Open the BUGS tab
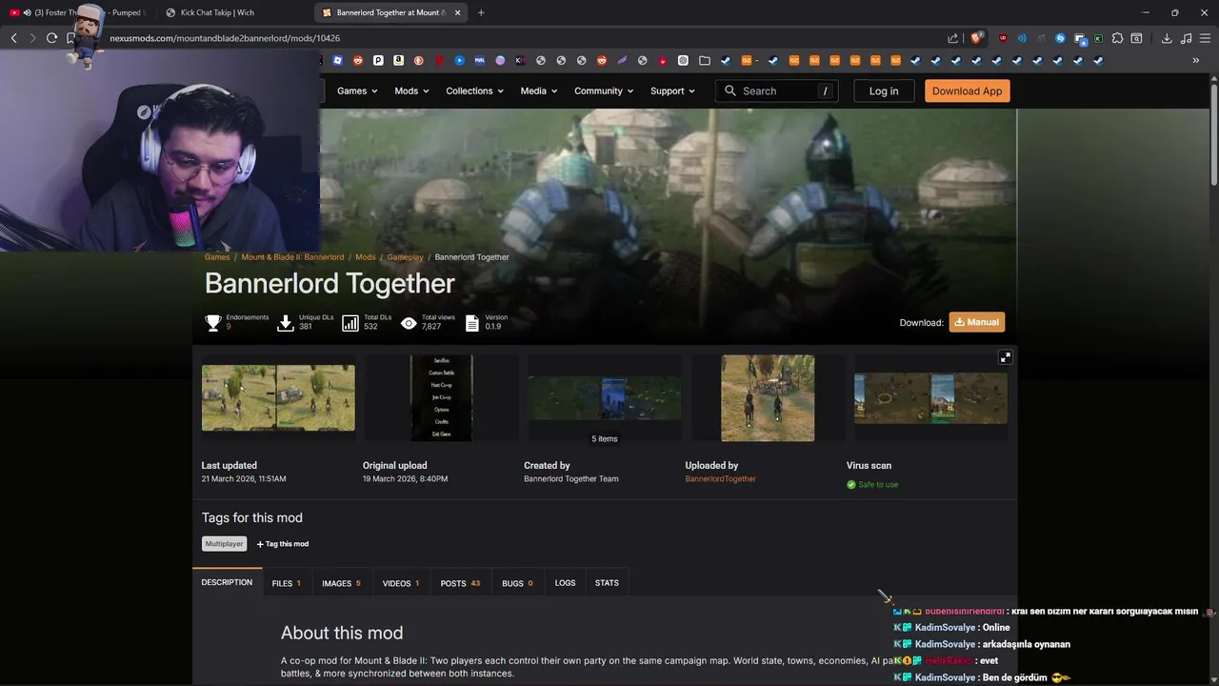 tap(517, 583)
